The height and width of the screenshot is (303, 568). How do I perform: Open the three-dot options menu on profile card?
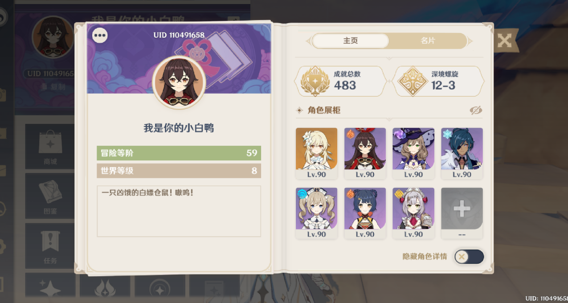tap(100, 35)
